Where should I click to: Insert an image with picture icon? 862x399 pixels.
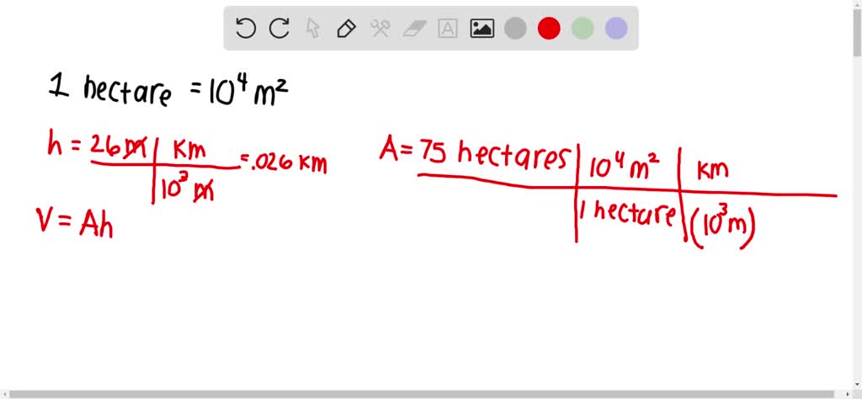click(x=482, y=28)
